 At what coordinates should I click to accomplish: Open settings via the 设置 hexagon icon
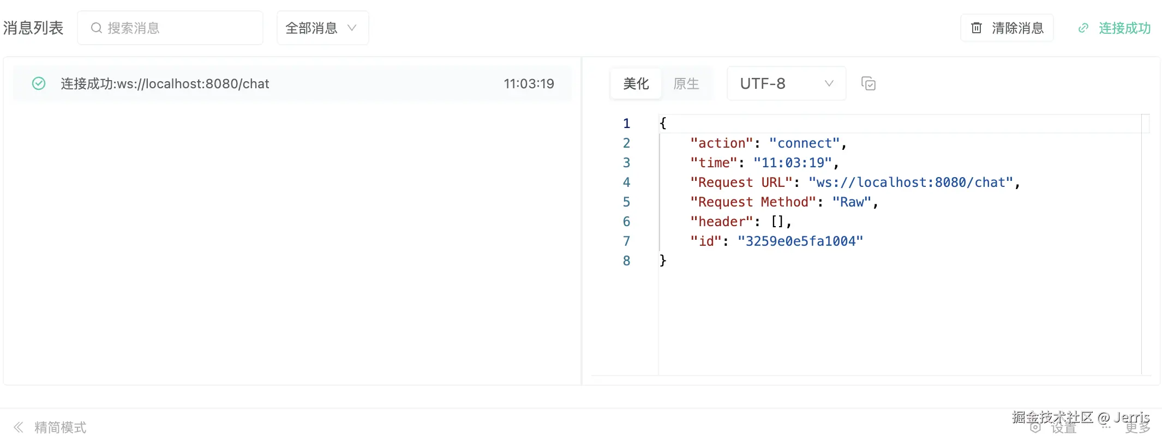pos(1035,428)
